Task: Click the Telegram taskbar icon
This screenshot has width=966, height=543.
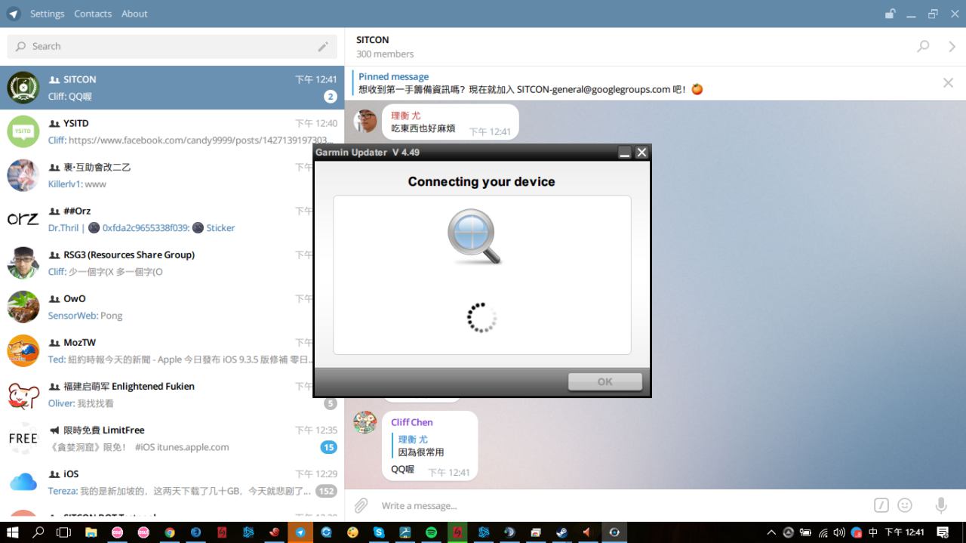Action: click(300, 532)
